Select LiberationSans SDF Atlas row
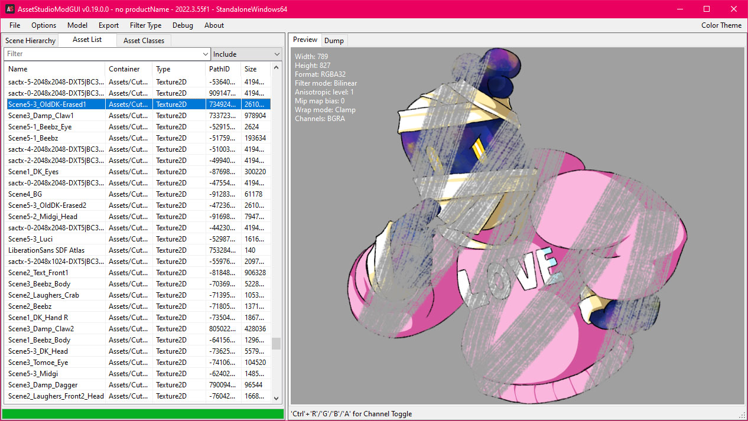The image size is (748, 421). (138, 250)
